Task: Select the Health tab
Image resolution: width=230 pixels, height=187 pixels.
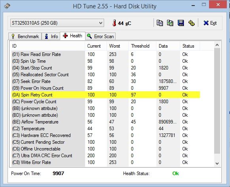Action: pyautogui.click(x=72, y=36)
